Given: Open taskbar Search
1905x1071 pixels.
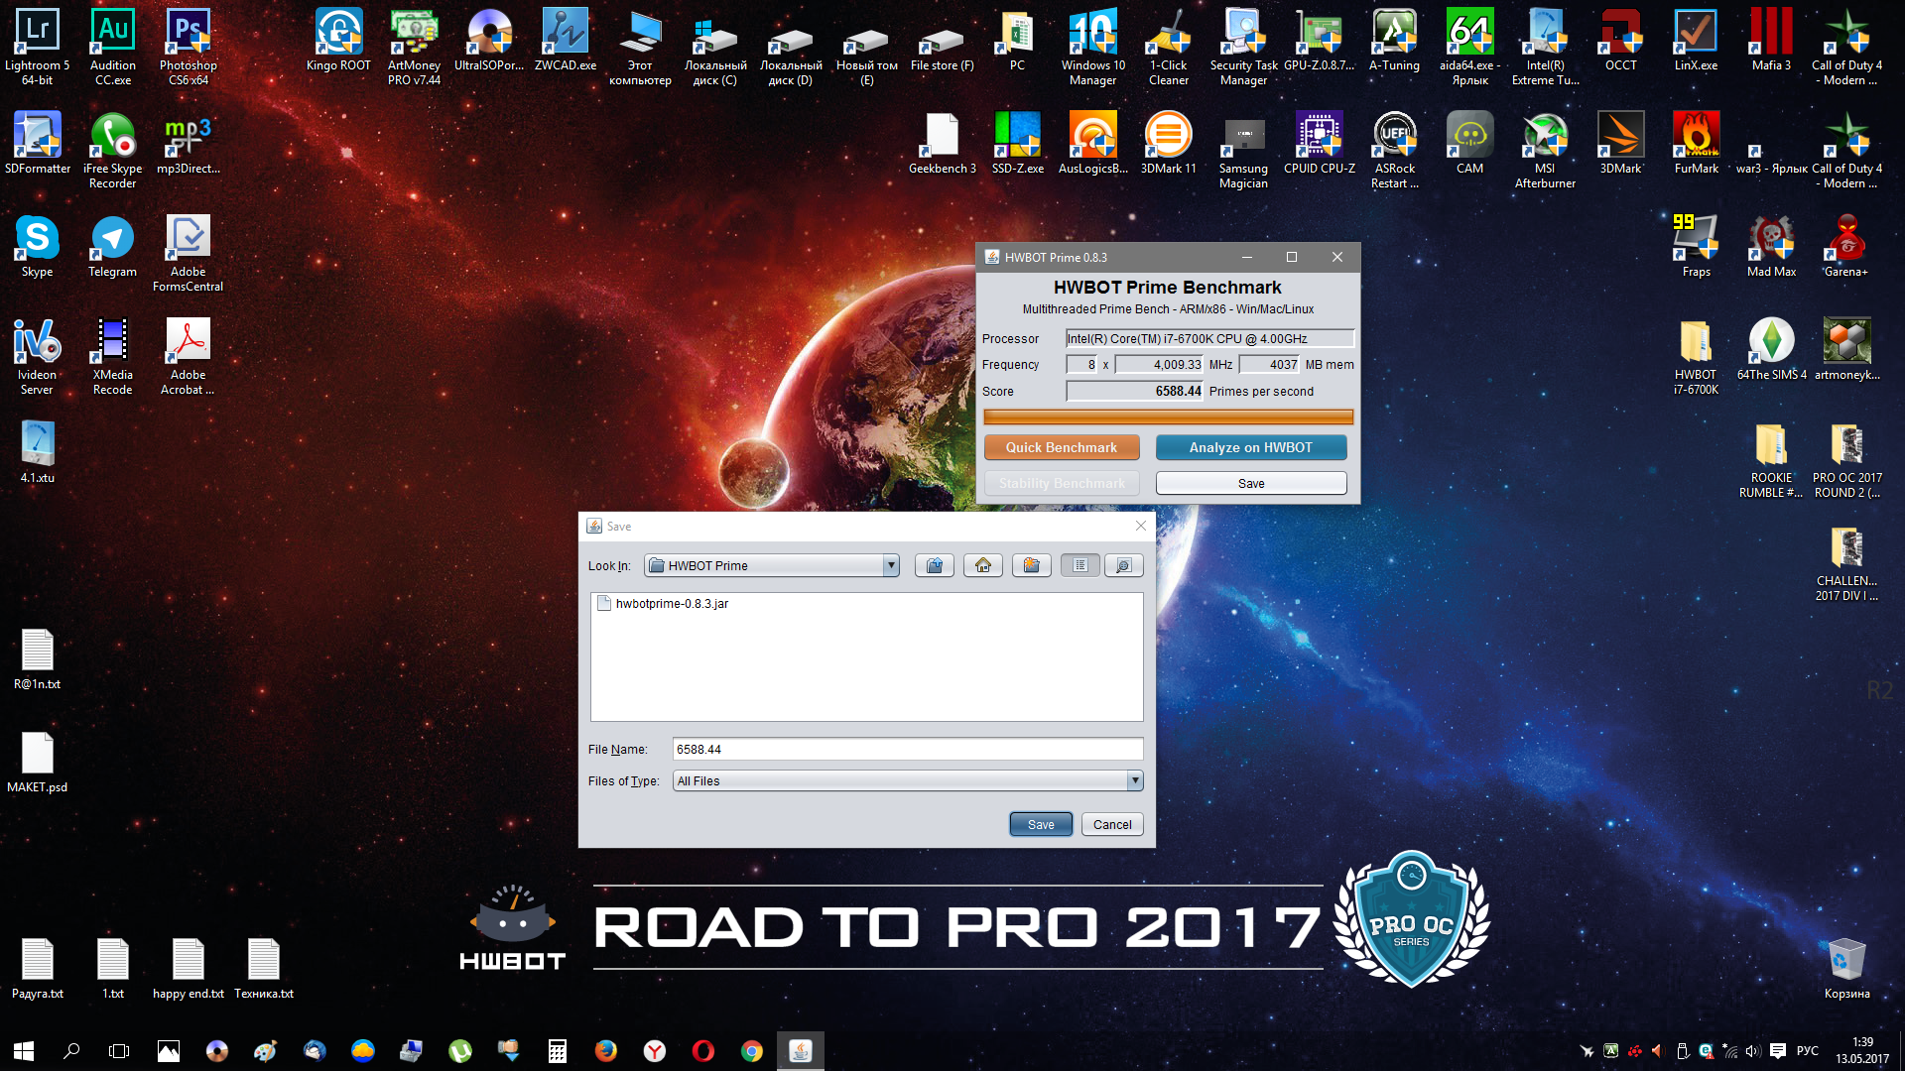Looking at the screenshot, I should click(x=71, y=1050).
